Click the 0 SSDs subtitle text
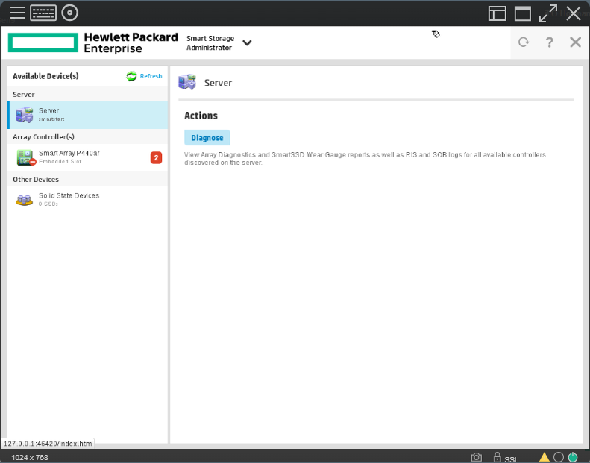Screen dimensions: 590x463 (x=48, y=204)
